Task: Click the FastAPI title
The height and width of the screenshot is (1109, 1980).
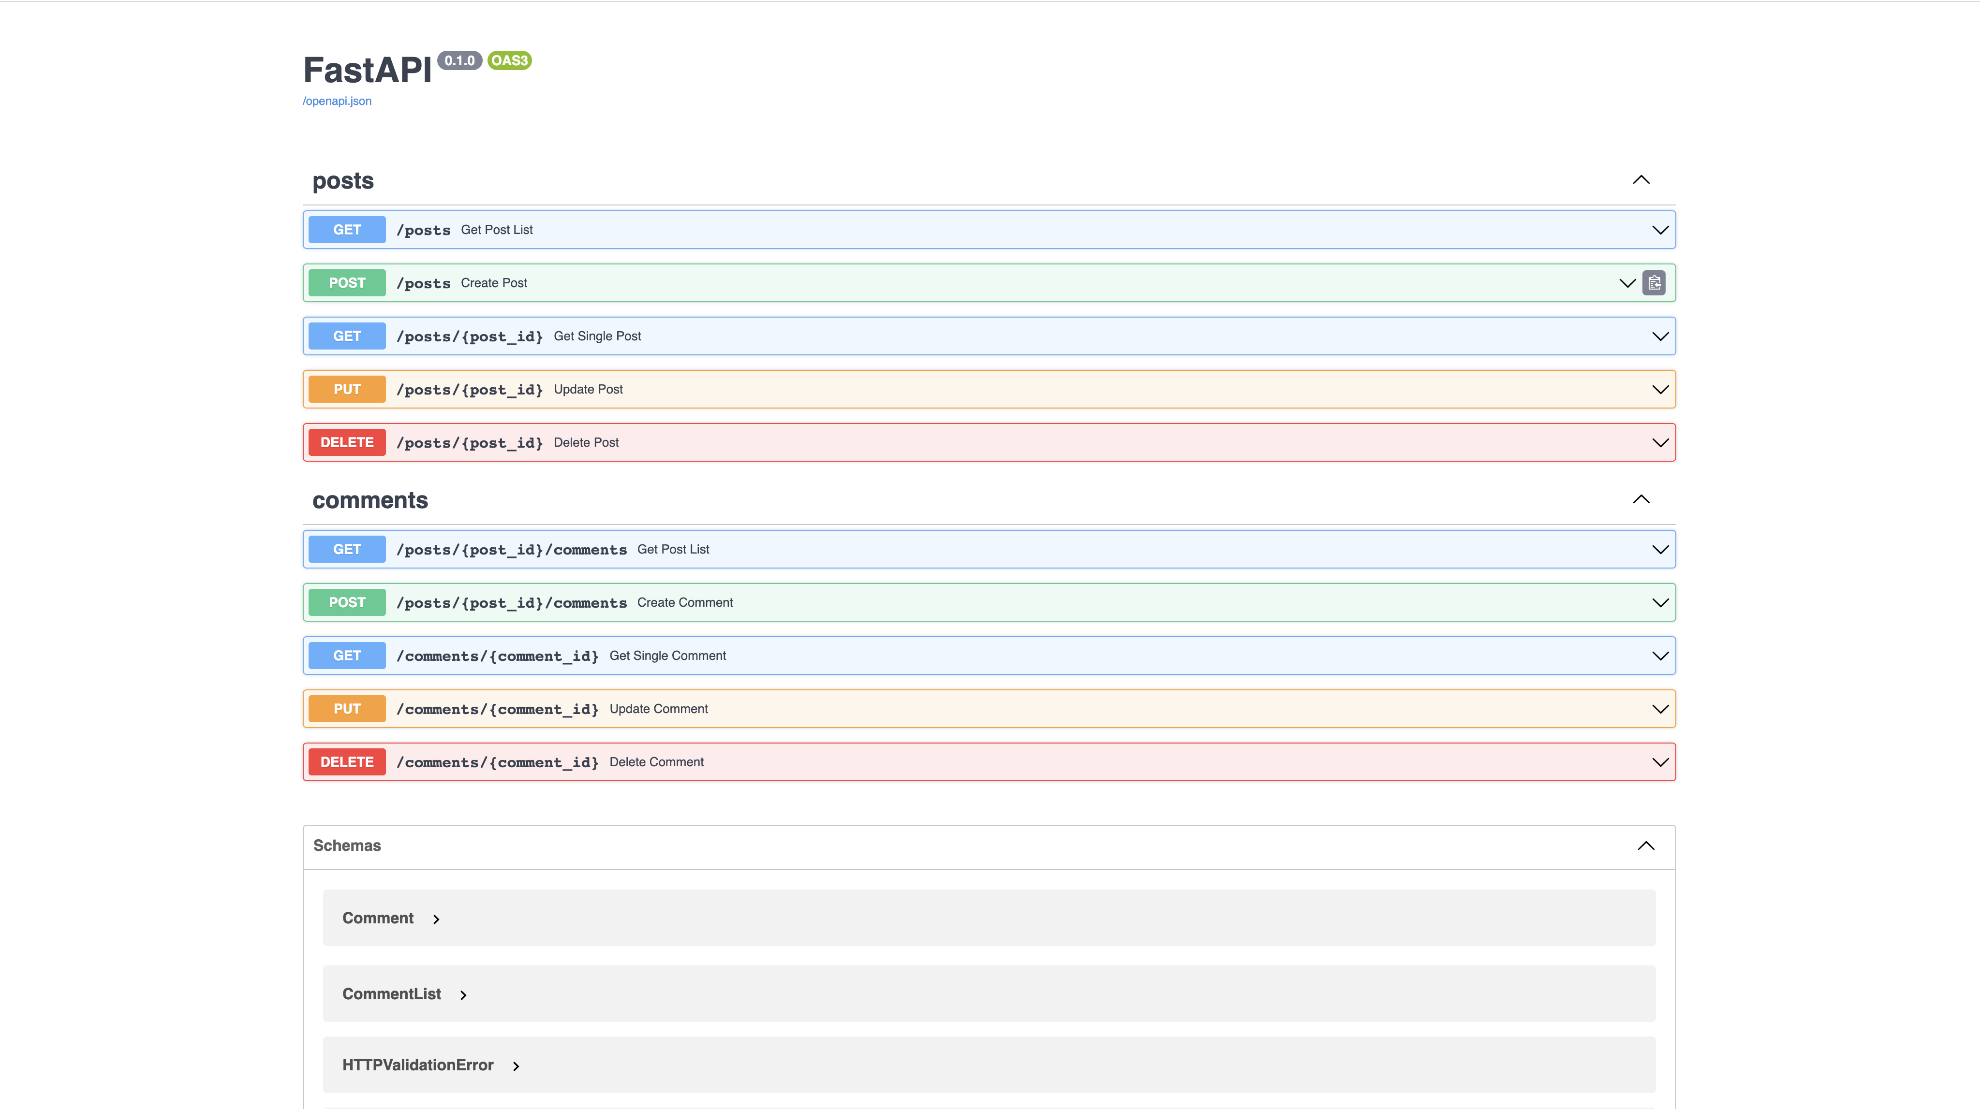Action: [368, 70]
